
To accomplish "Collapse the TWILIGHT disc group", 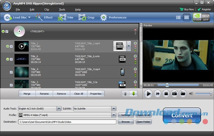I will (x=3, y=31).
